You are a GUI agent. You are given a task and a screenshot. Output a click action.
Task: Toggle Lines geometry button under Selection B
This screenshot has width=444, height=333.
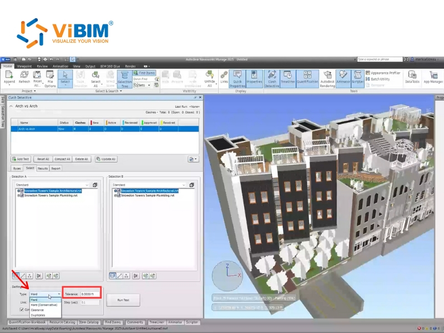[x=120, y=275]
